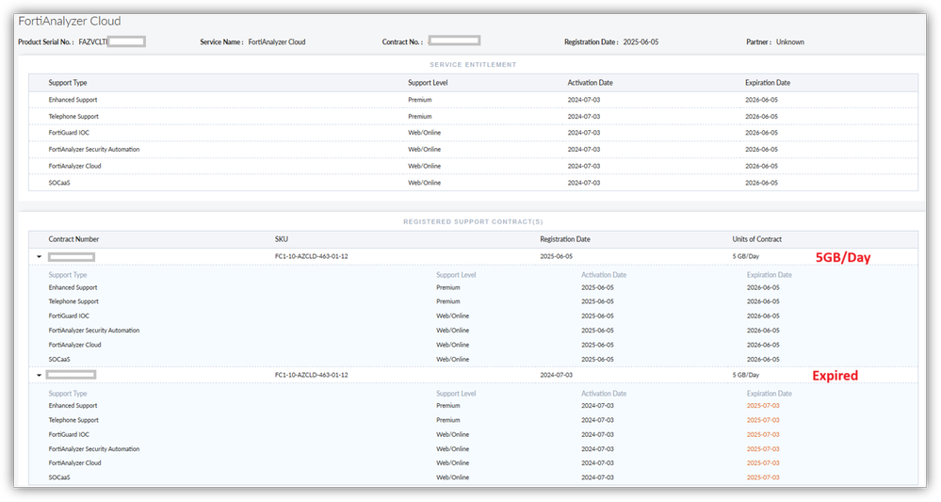Click the Partner value Unknown
Screen dimensions: 941x502
pos(789,42)
